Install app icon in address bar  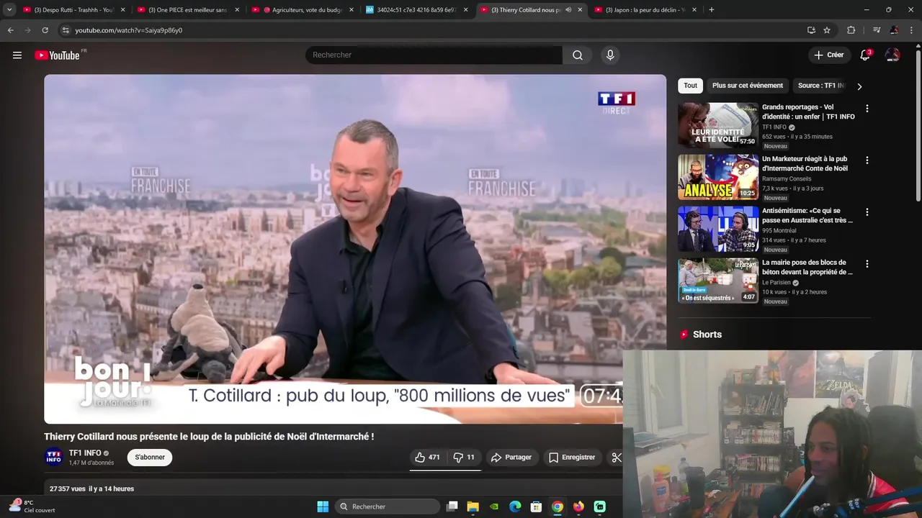[x=811, y=30]
